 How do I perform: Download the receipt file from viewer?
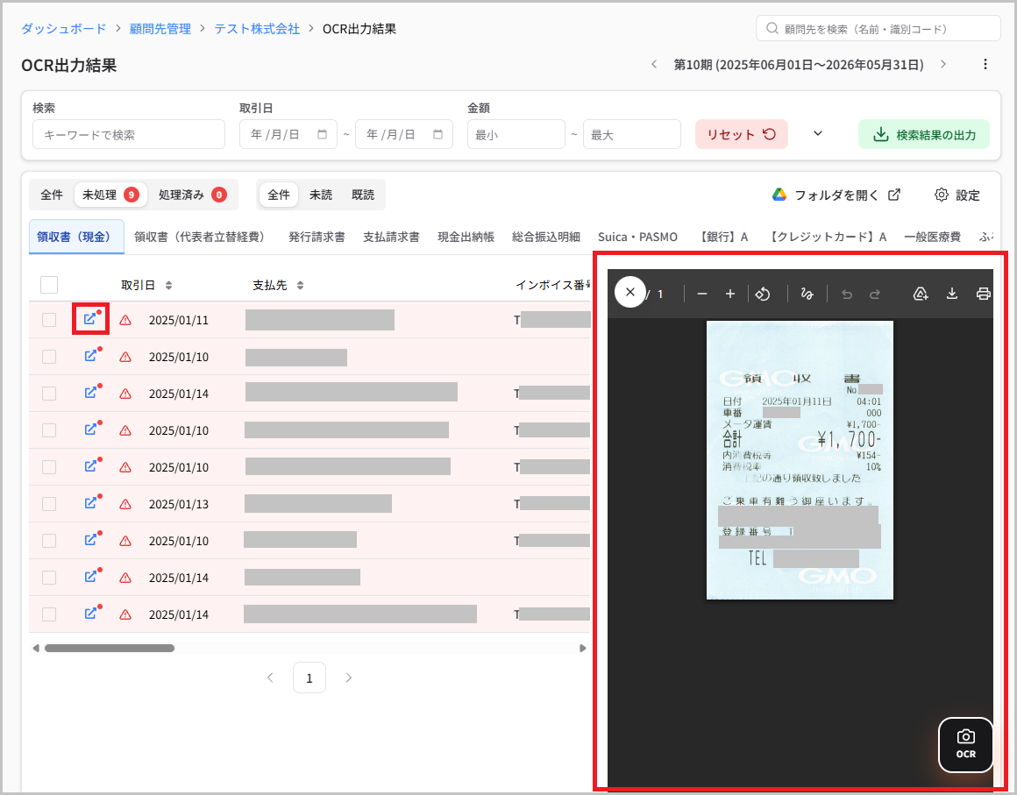click(951, 294)
